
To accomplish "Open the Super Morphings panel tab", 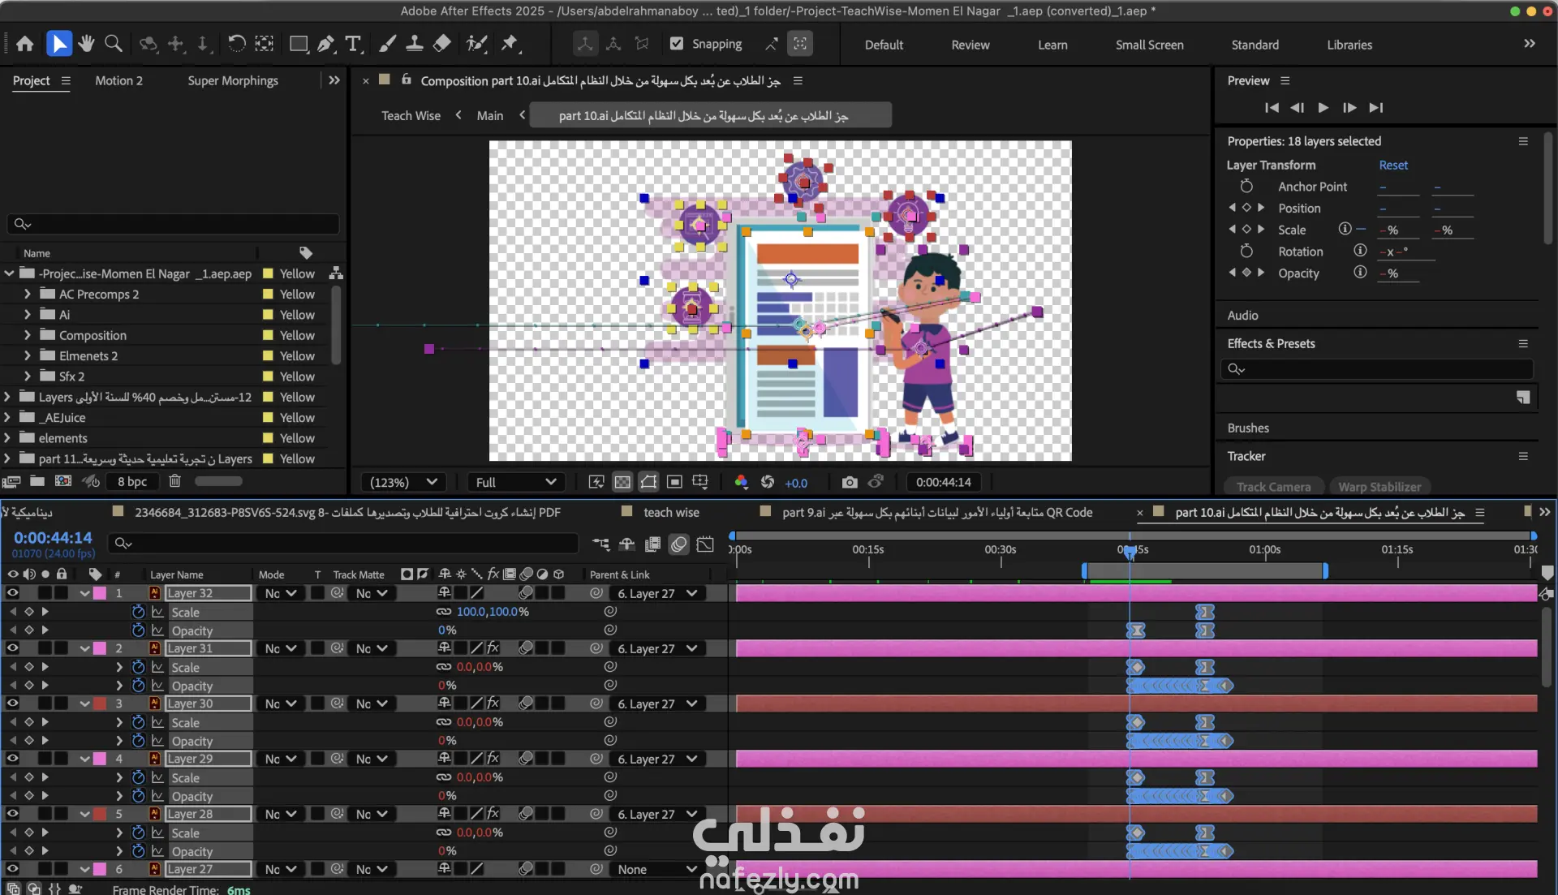I will coord(233,80).
